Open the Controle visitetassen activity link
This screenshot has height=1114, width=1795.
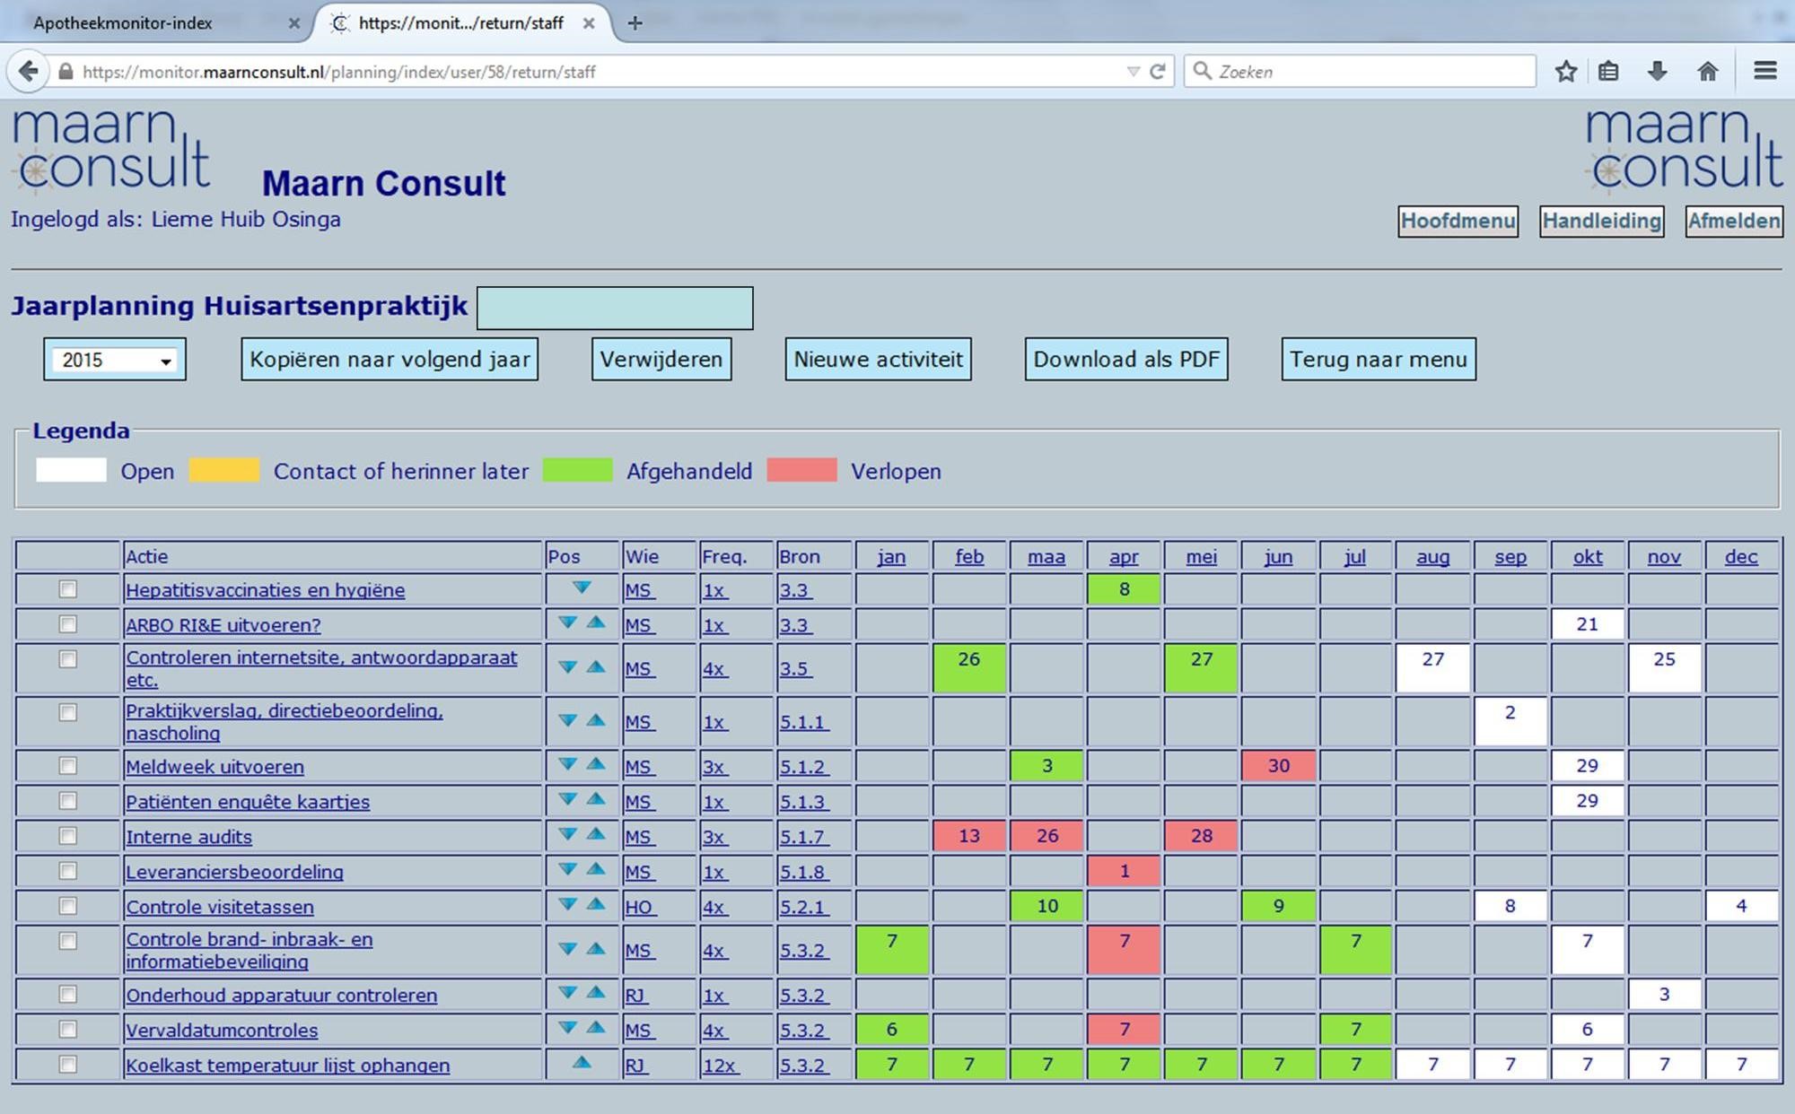click(220, 907)
